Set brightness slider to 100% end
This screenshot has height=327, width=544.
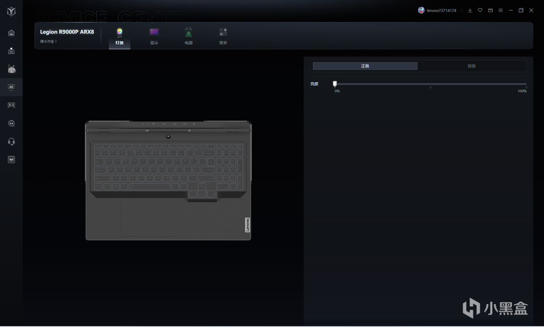click(526, 84)
